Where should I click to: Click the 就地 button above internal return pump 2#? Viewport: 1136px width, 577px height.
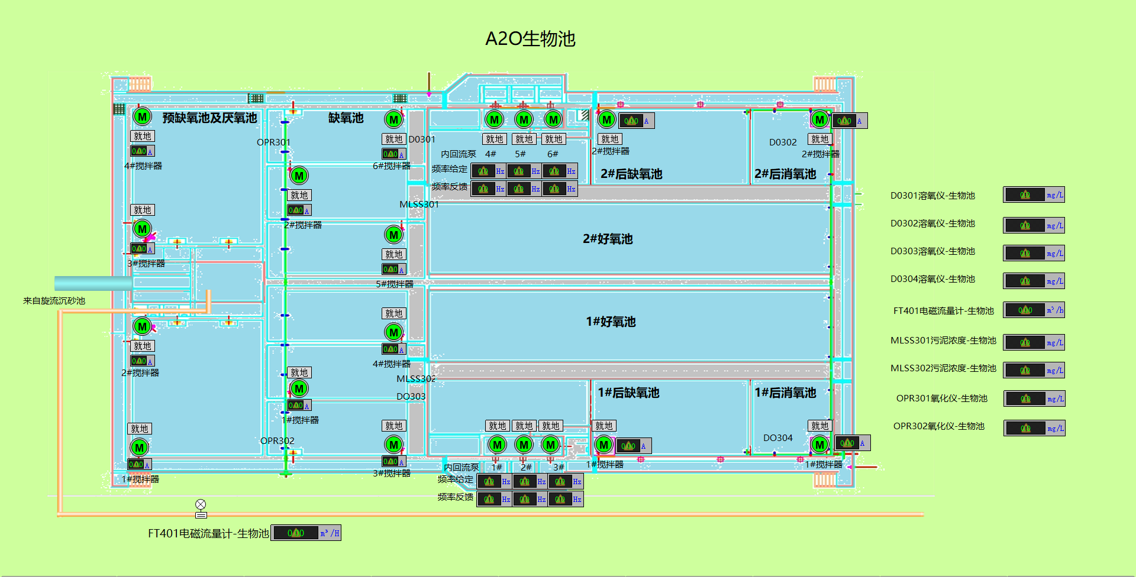point(524,426)
